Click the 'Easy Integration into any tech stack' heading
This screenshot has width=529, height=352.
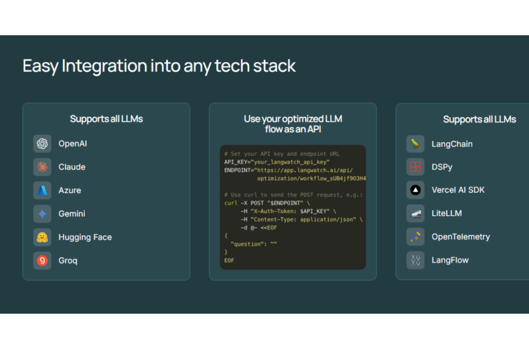159,66
